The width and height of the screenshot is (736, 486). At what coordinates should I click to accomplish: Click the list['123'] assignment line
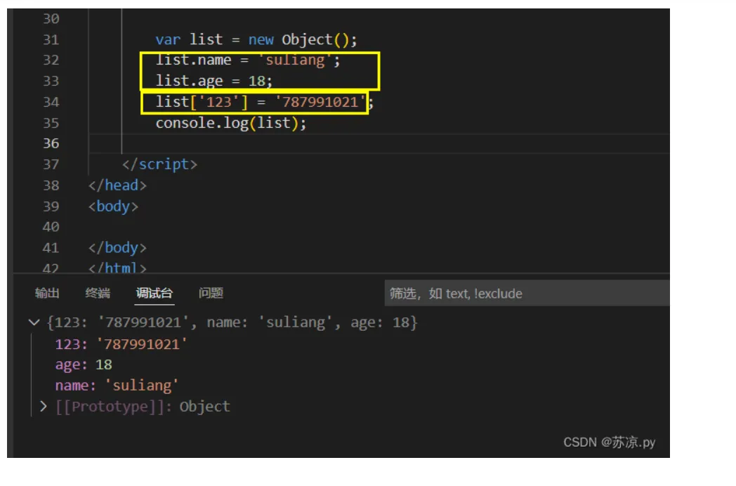coord(264,102)
